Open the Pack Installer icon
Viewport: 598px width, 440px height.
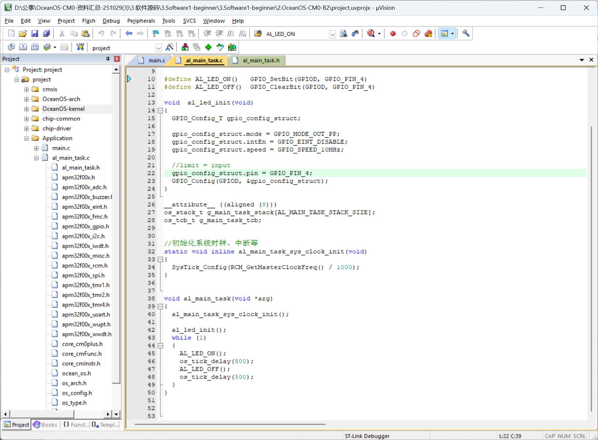[232, 47]
